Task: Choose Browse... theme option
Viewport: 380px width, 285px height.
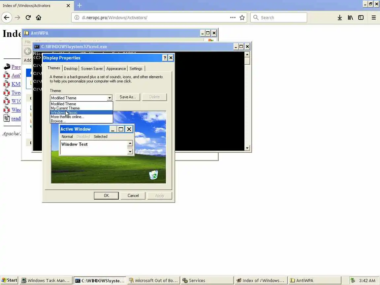Action: pos(81,121)
